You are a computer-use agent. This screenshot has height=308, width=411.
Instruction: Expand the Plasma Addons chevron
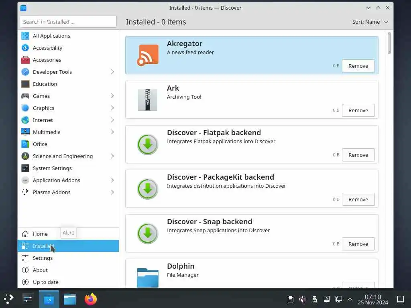[x=112, y=192]
